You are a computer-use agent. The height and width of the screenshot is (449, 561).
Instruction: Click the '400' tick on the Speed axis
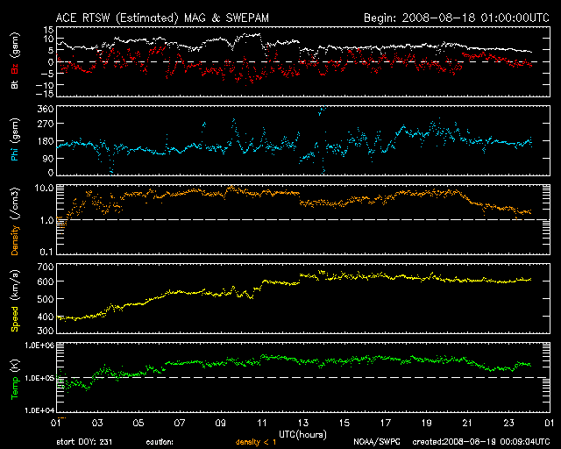pyautogui.click(x=46, y=317)
